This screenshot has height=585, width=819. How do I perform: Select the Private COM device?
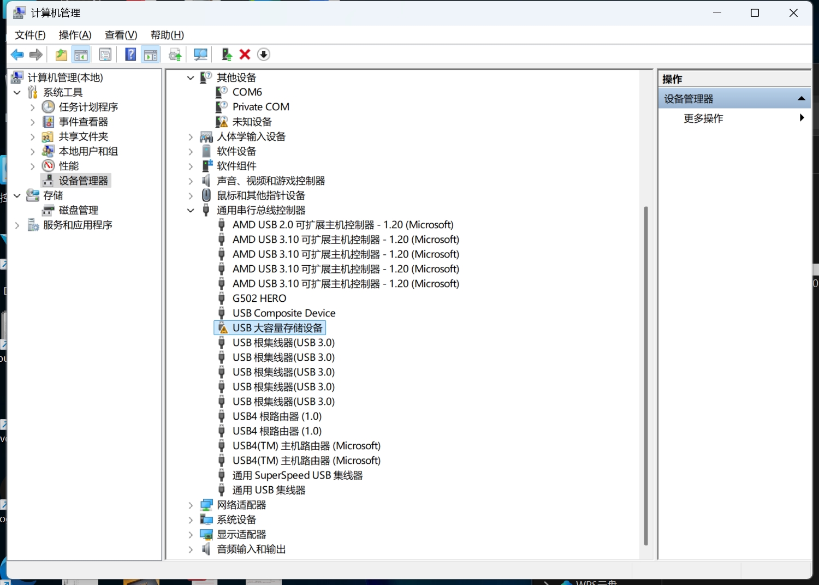(261, 107)
